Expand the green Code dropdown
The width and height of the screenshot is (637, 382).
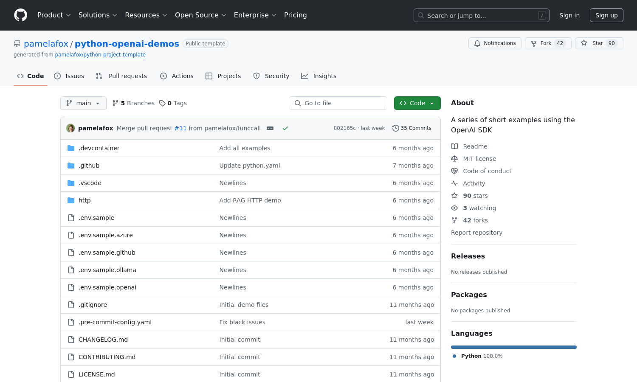[x=417, y=103]
